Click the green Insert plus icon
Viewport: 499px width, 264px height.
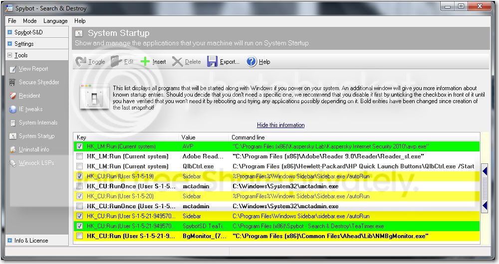pyautogui.click(x=145, y=62)
